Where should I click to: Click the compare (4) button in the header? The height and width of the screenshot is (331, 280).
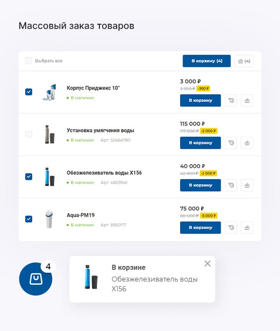[x=244, y=61]
